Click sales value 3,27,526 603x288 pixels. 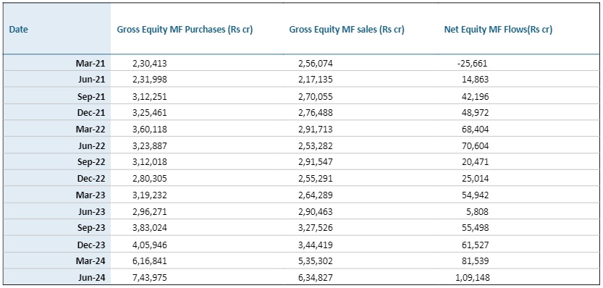pos(316,228)
